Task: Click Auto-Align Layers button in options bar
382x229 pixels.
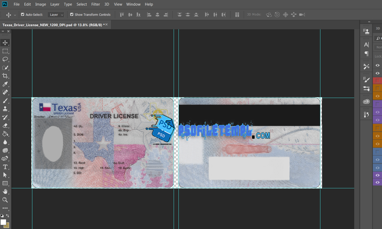Action: pyautogui.click(x=237, y=15)
